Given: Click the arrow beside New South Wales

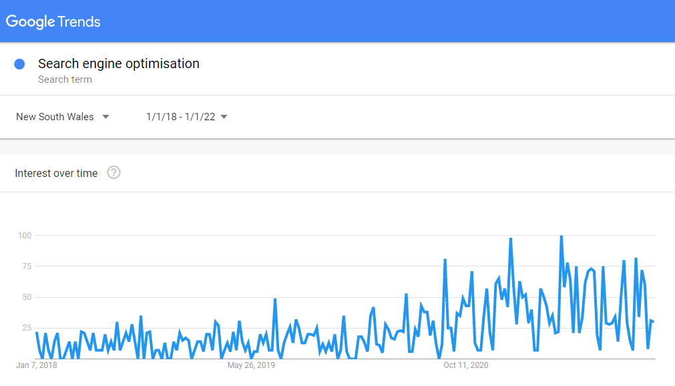Looking at the screenshot, I should click(106, 117).
